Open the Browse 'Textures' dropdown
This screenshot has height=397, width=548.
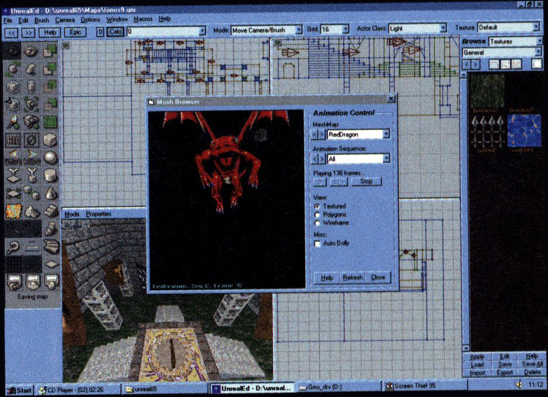pyautogui.click(x=539, y=41)
